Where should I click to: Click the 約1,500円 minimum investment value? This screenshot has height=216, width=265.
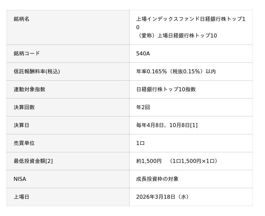[149, 161]
